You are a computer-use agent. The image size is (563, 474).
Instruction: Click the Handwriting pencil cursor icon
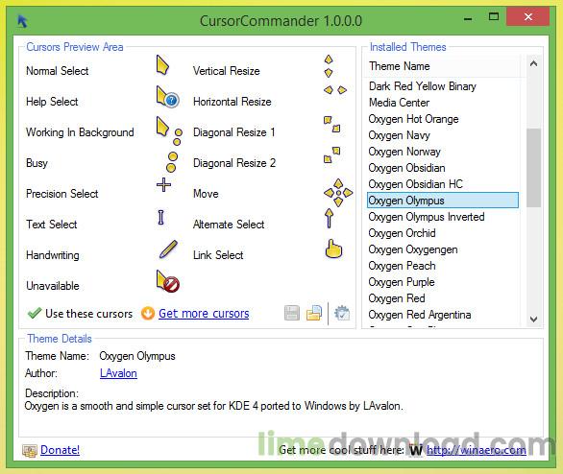[168, 249]
